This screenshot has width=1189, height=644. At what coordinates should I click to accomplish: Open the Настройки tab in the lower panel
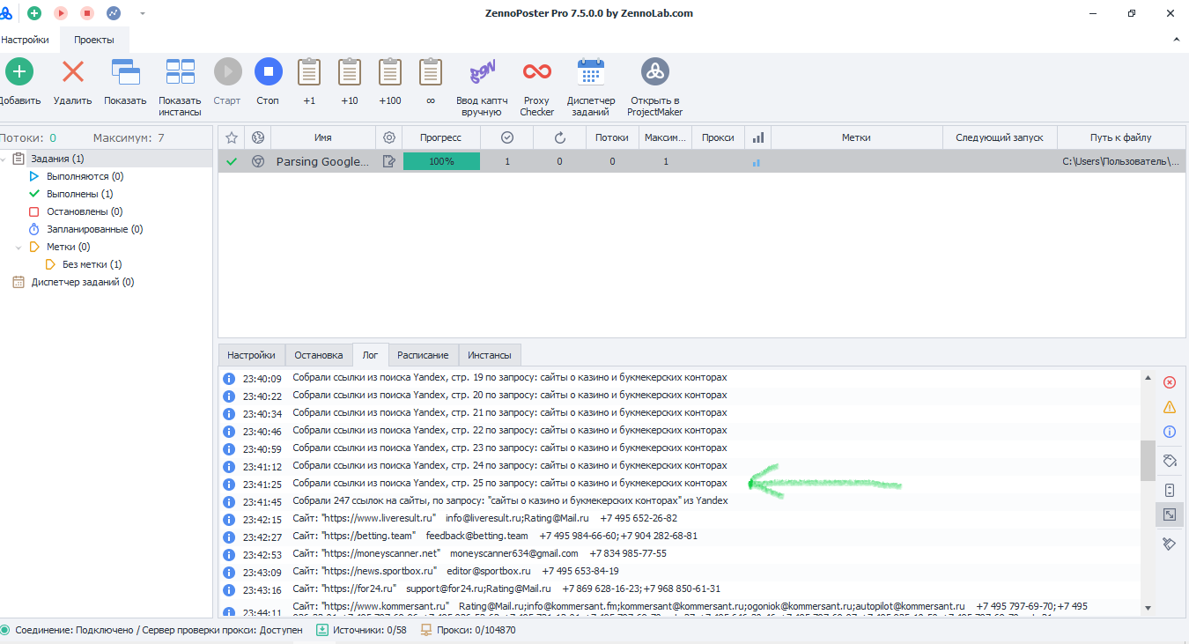click(252, 355)
